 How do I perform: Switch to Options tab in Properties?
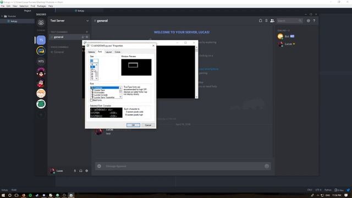point(91,52)
